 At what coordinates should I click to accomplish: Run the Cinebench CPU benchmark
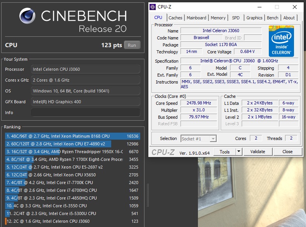[x=132, y=45]
